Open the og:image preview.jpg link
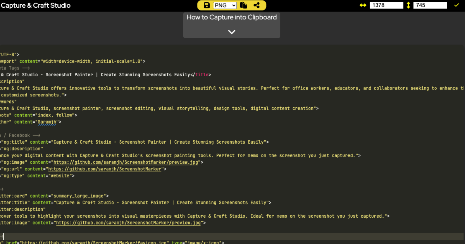 coord(126,162)
